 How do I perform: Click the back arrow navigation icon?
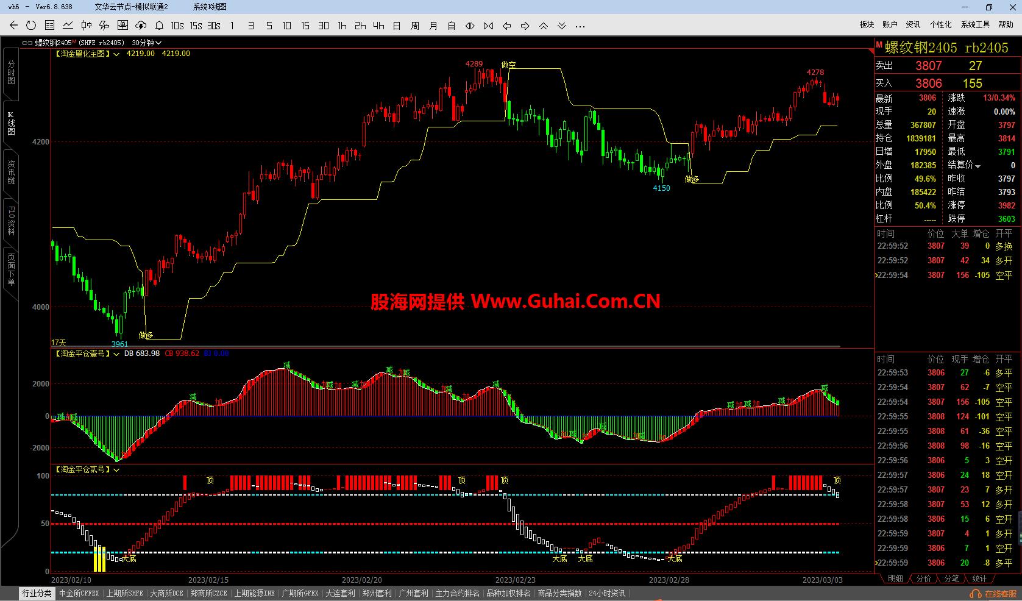pyautogui.click(x=13, y=26)
